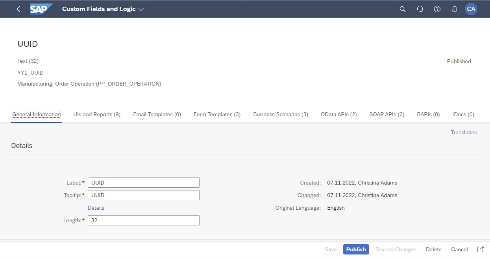
Task: Focus the Label input field
Action: click(143, 183)
